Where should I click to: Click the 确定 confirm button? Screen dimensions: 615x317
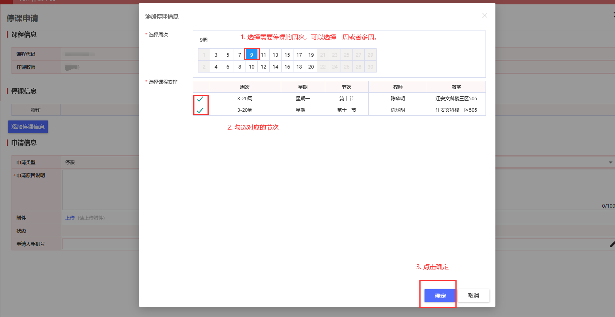(440, 296)
